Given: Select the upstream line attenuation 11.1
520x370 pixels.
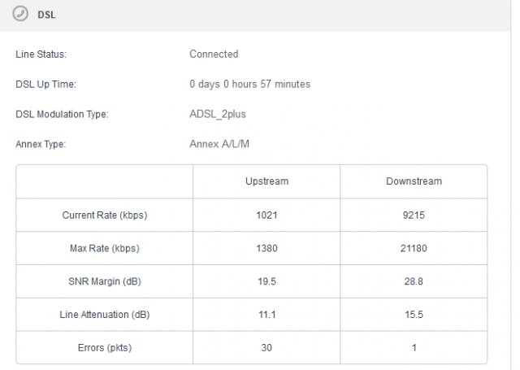Looking at the screenshot, I should tap(266, 314).
